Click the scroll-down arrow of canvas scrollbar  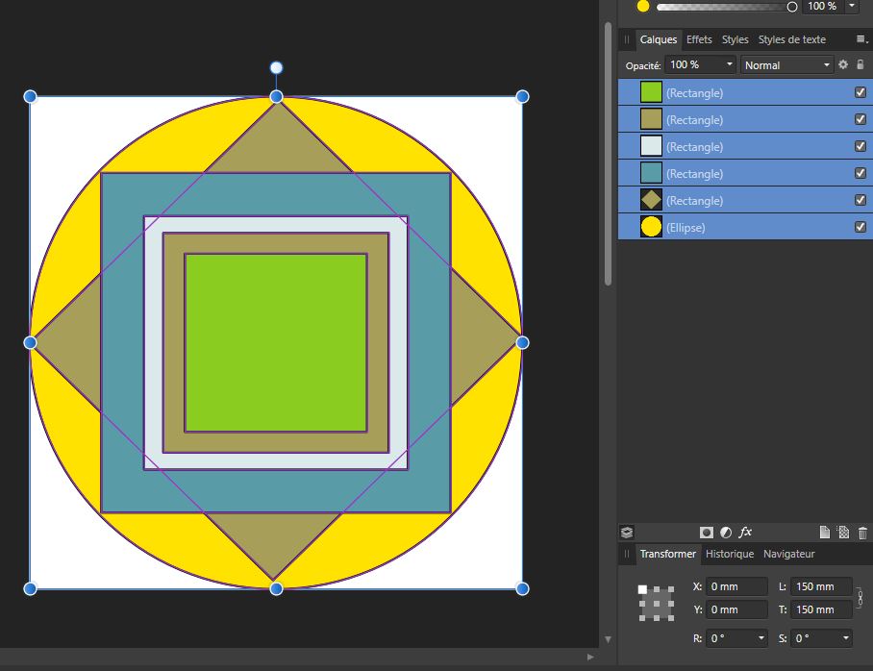(608, 639)
